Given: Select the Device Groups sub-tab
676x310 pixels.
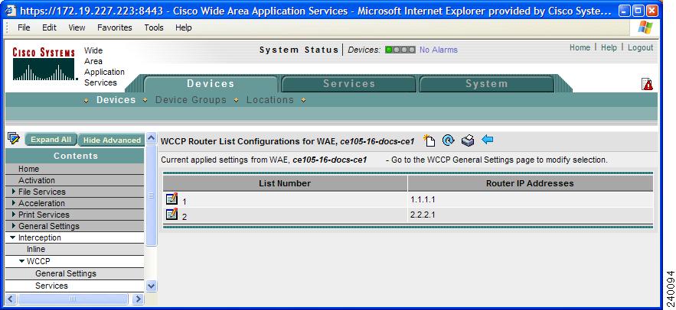Looking at the screenshot, I should [191, 100].
